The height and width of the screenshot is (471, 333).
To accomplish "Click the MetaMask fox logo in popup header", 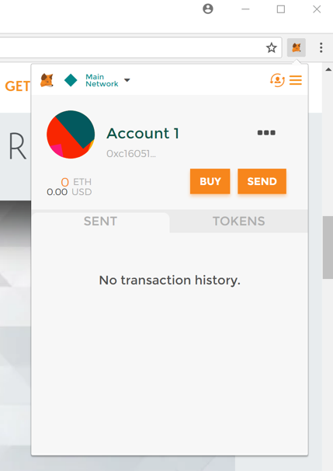I will click(x=47, y=80).
